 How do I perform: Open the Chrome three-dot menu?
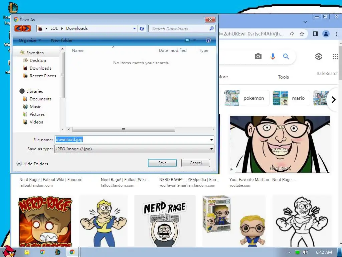click(x=337, y=34)
